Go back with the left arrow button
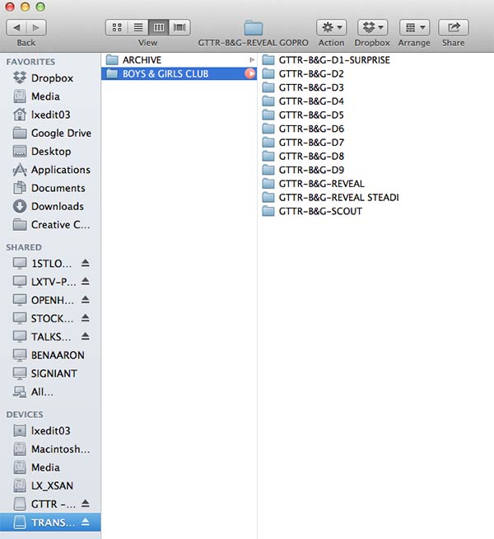Viewport: 494px width, 539px height. pyautogui.click(x=16, y=27)
